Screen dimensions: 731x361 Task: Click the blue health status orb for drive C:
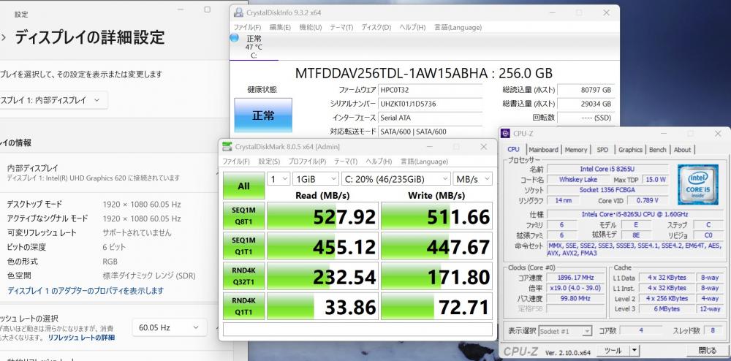click(234, 38)
